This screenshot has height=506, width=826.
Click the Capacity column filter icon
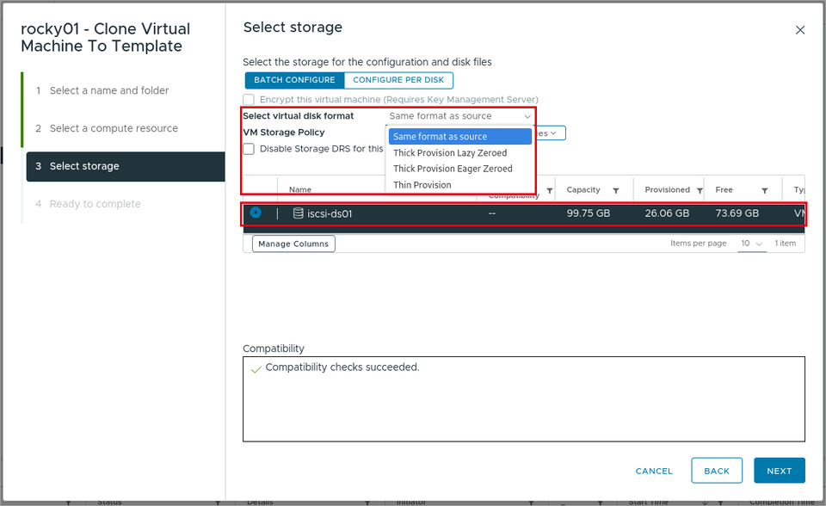click(615, 191)
